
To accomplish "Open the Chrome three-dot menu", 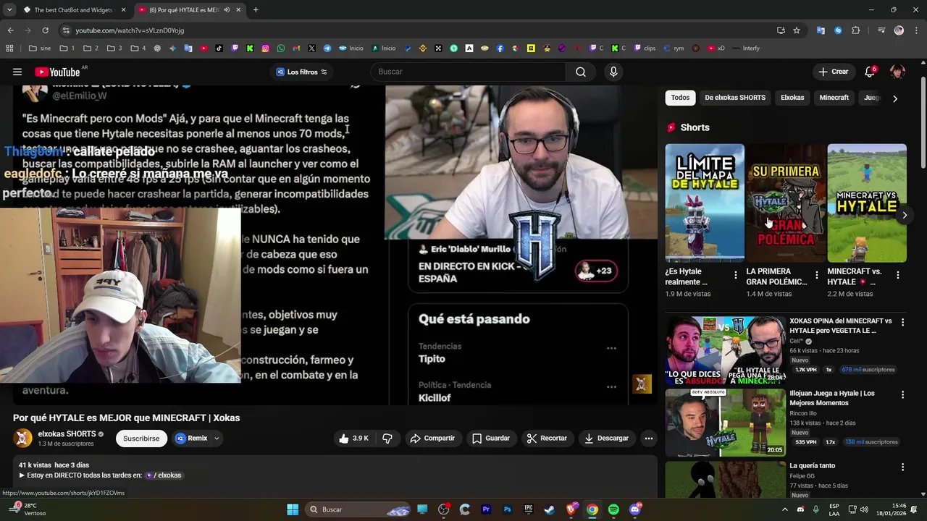I will click(916, 30).
